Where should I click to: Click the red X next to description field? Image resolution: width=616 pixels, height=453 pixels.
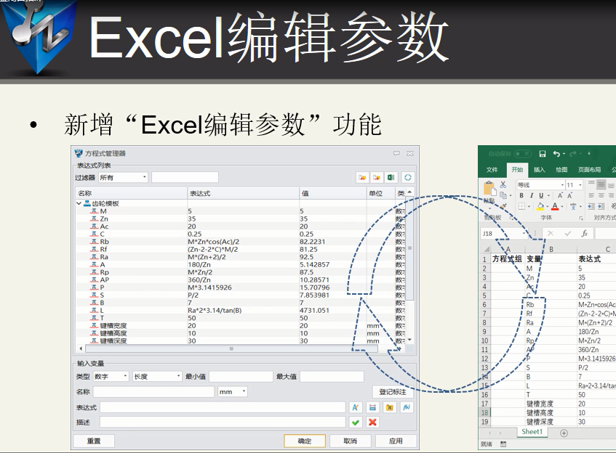[x=372, y=422]
